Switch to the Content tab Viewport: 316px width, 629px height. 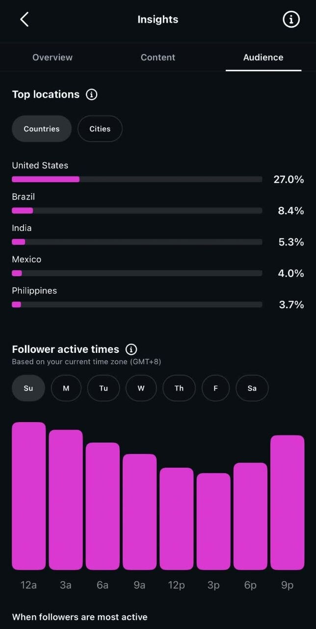[158, 57]
